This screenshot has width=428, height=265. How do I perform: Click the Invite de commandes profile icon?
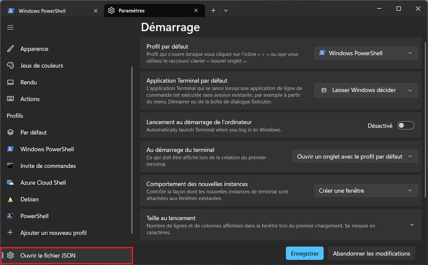[10, 166]
